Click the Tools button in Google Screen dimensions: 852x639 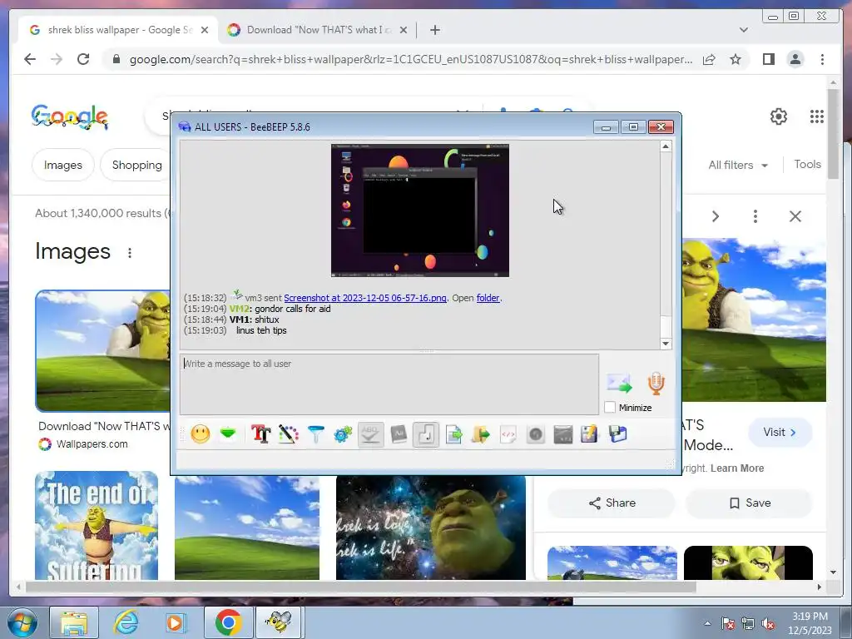(807, 165)
